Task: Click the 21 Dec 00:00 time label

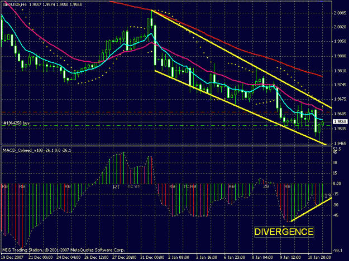Action: [41, 258]
